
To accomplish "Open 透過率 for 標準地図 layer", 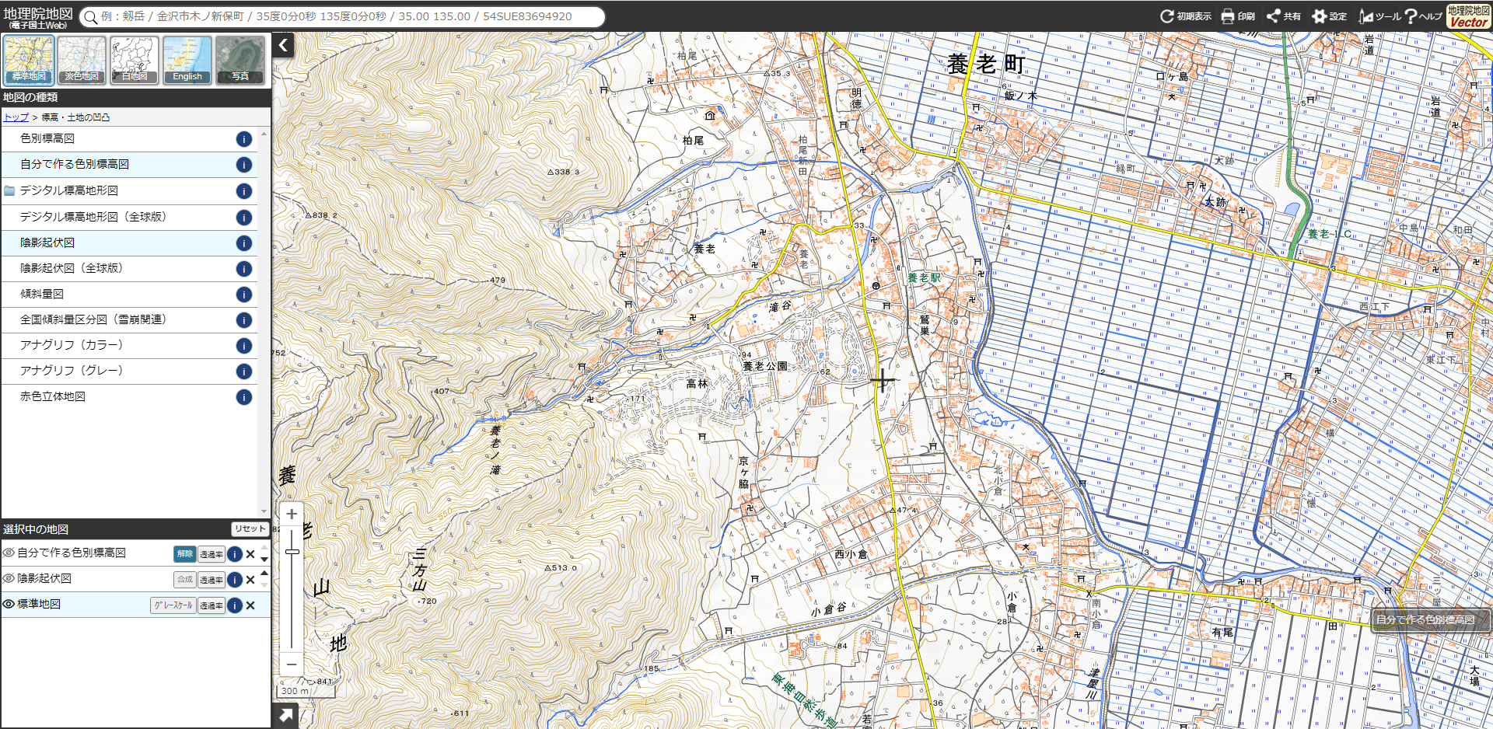I will point(212,605).
